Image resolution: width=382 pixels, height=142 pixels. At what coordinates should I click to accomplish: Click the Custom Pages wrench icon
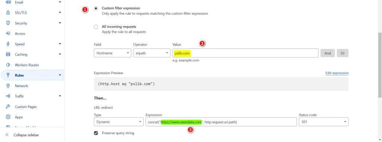pos(8,107)
